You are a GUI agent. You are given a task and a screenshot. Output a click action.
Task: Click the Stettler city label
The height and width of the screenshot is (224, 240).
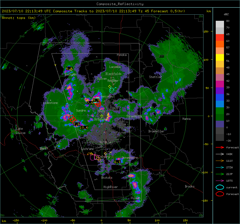point(155,77)
